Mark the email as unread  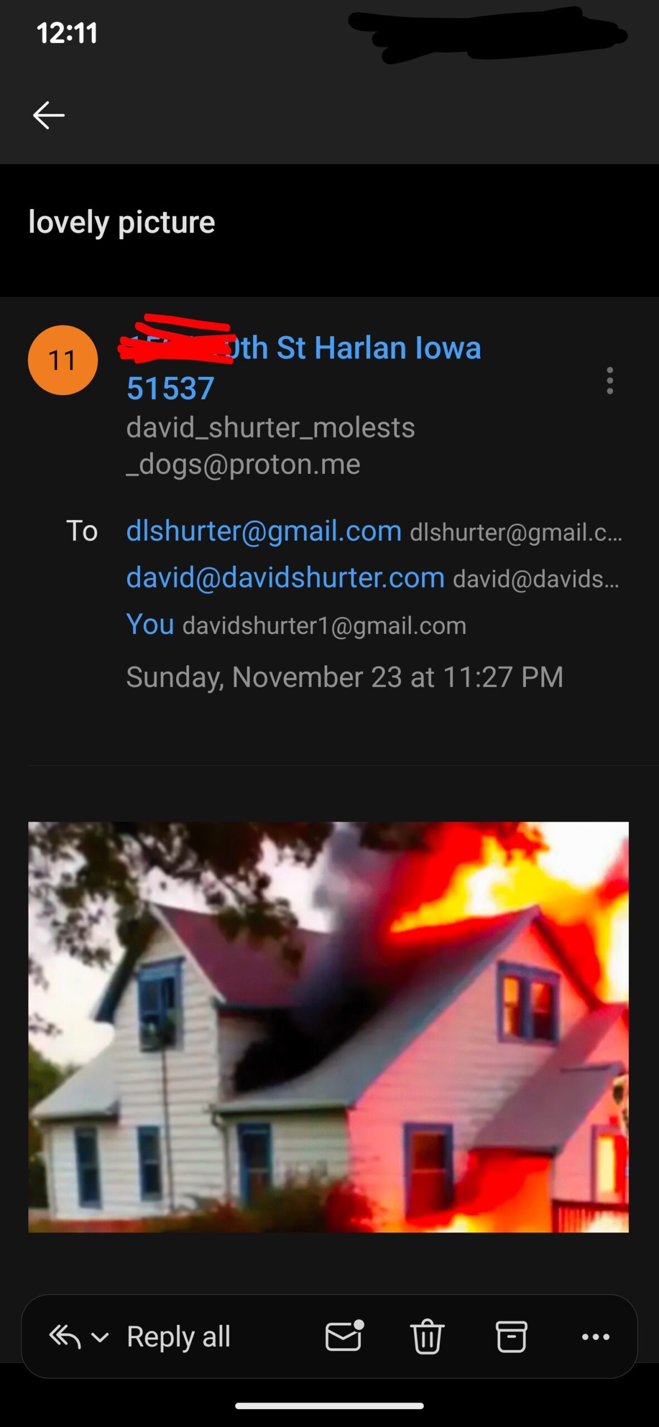pyautogui.click(x=344, y=1336)
